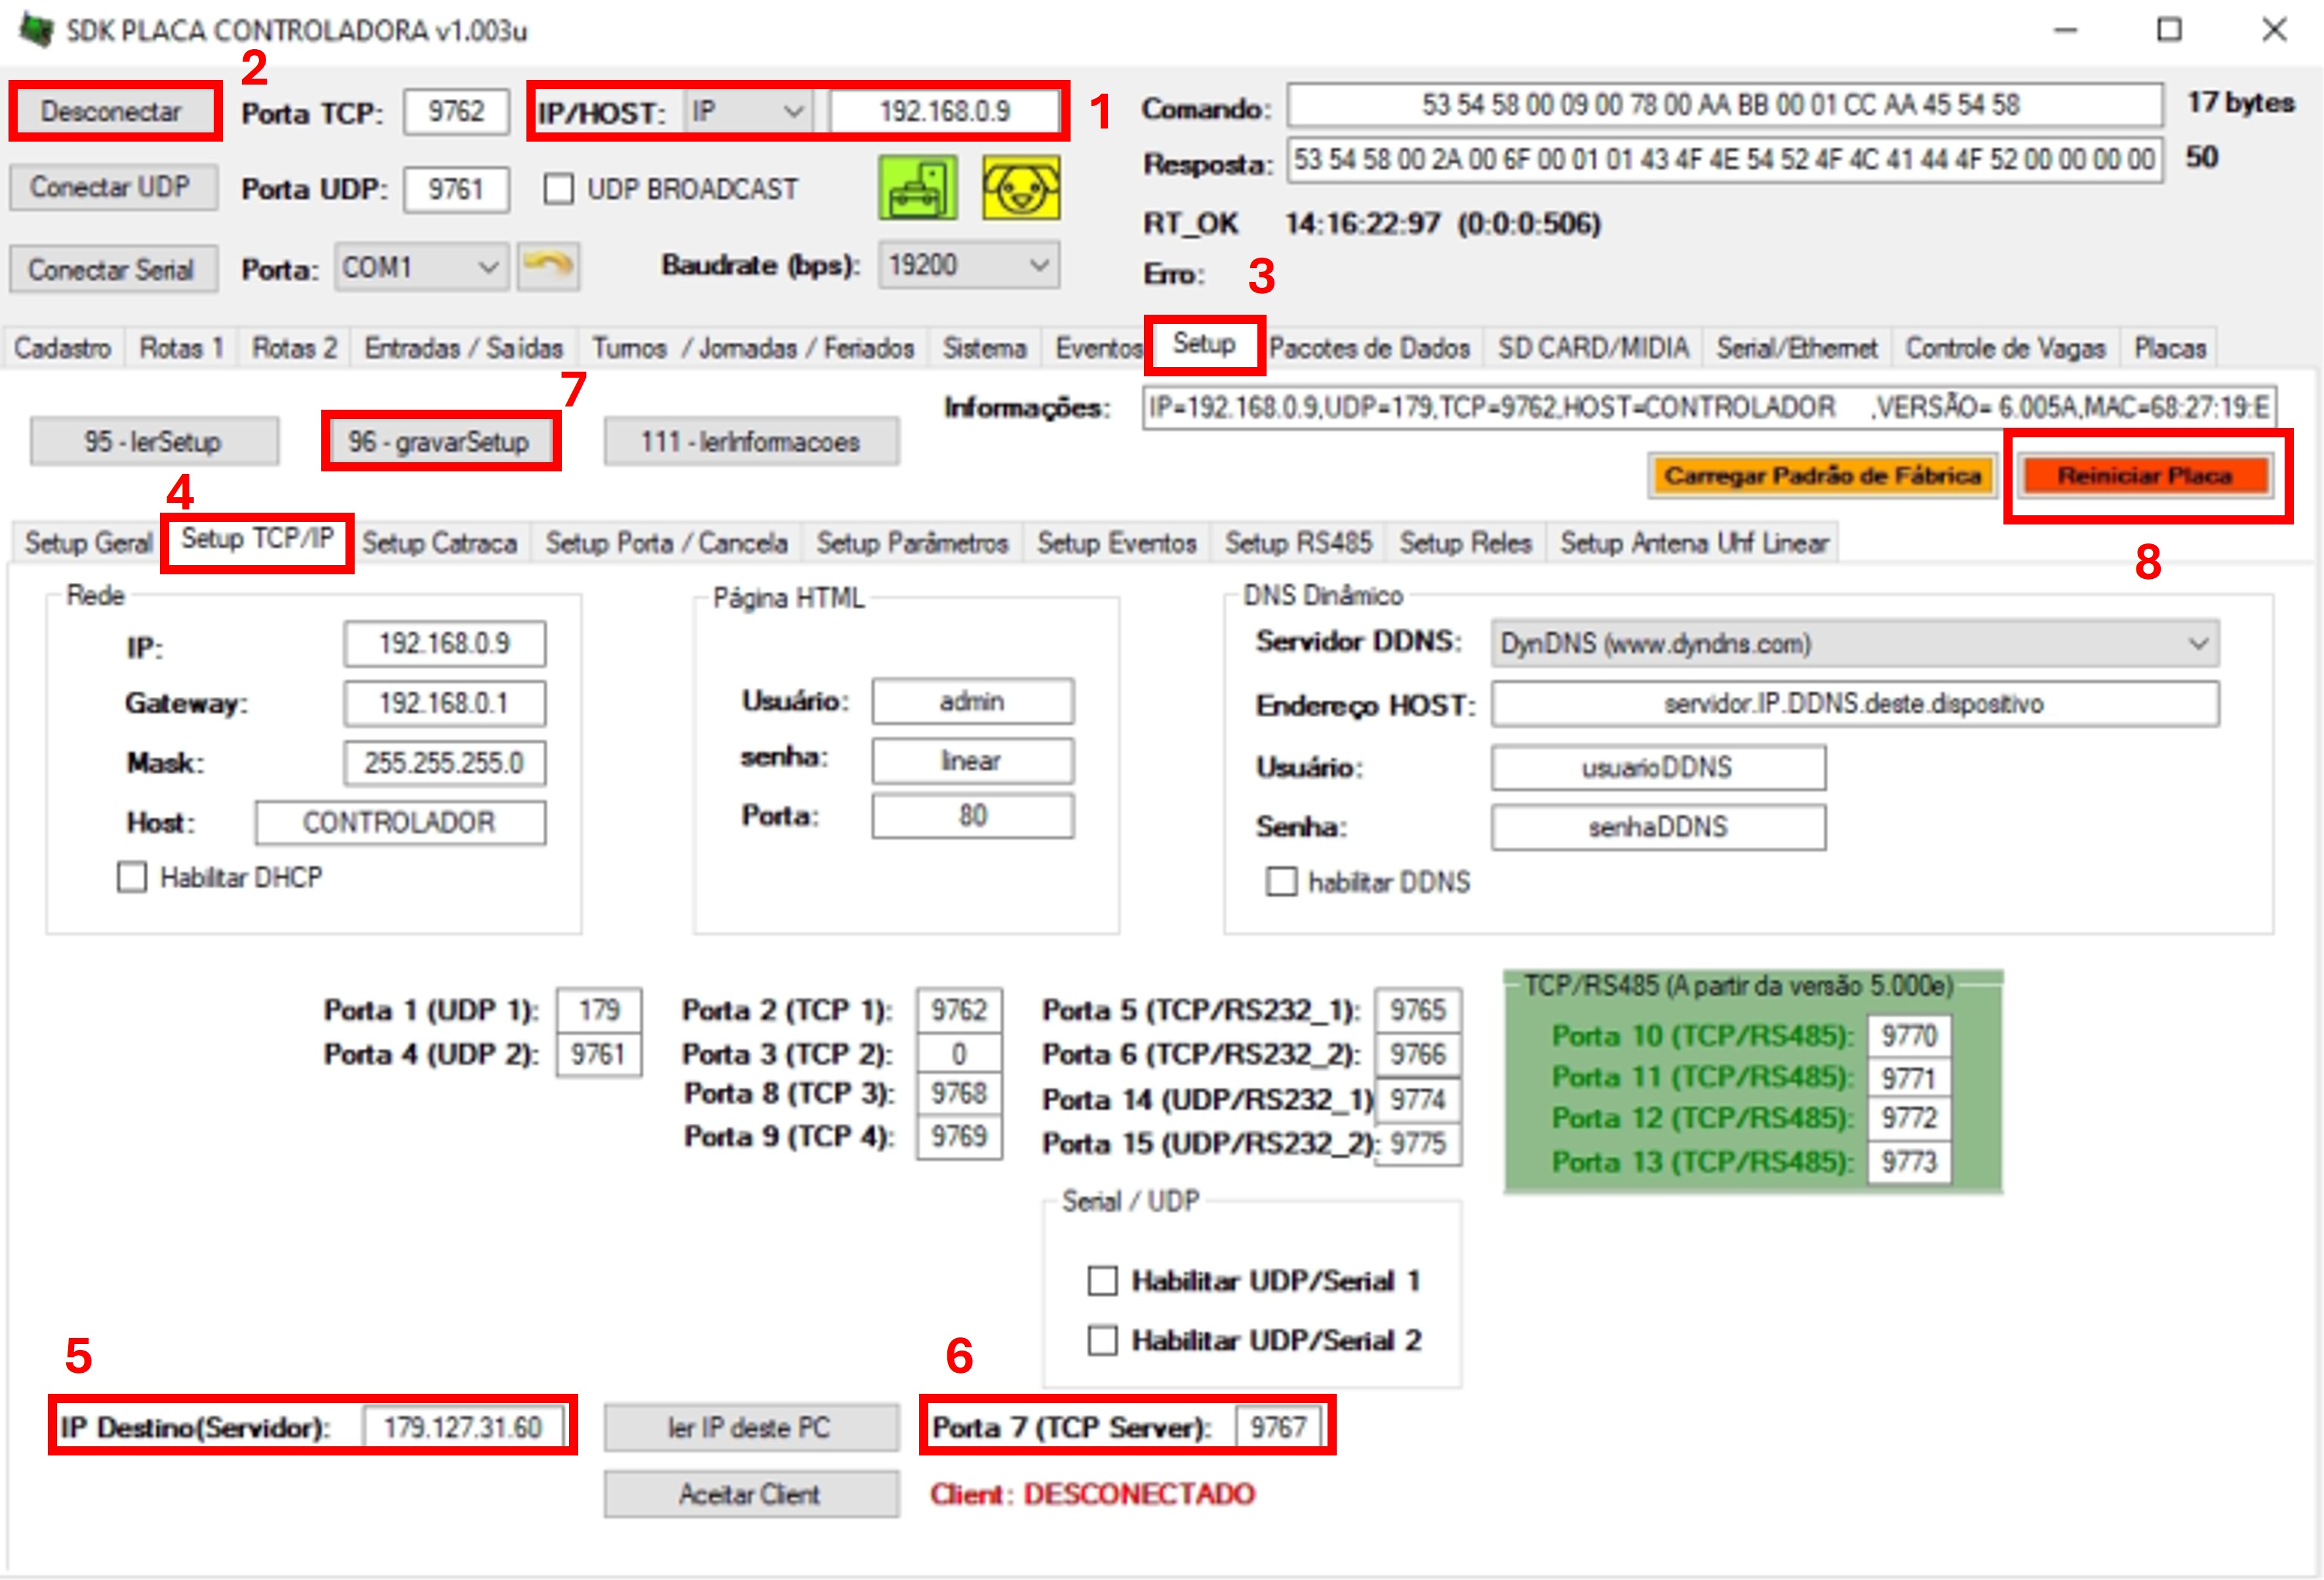Viewport: 2324px width, 1580px height.
Task: Open the IP/HOST type dropdown
Action: (x=748, y=111)
